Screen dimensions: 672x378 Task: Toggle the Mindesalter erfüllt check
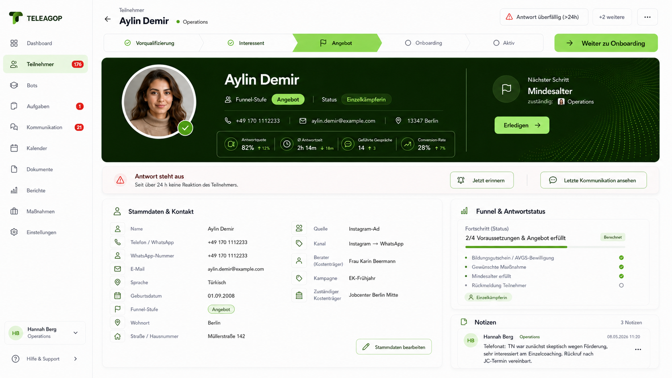click(x=621, y=276)
